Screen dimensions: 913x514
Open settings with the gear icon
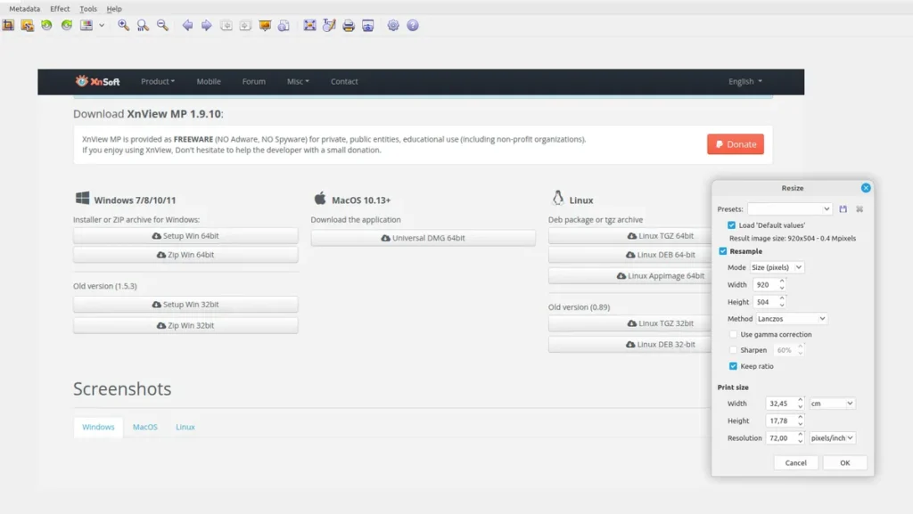(x=393, y=25)
